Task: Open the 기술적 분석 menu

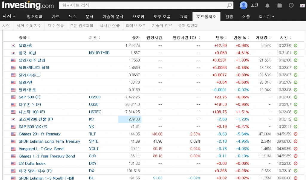Action: click(113, 16)
